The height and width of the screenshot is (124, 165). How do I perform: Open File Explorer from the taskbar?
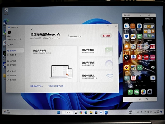point(91,112)
